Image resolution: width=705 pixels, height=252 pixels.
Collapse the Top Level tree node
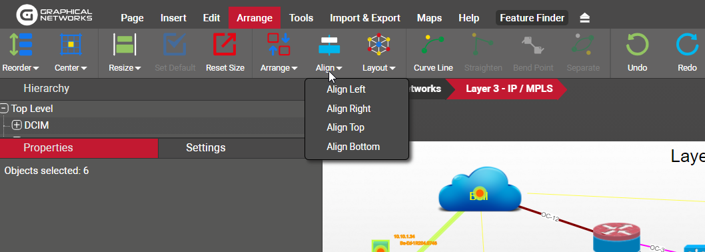pos(4,109)
